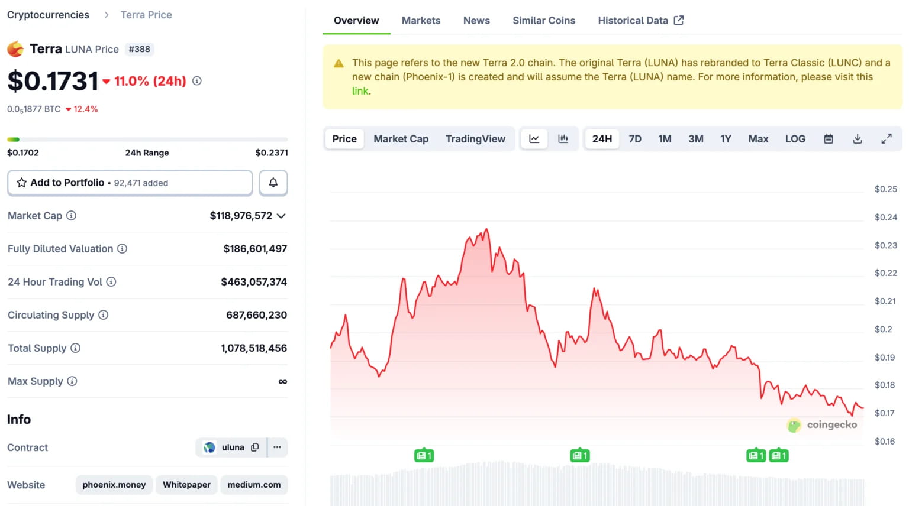Image resolution: width=909 pixels, height=506 pixels.
Task: Select the Max time range
Action: (x=758, y=139)
